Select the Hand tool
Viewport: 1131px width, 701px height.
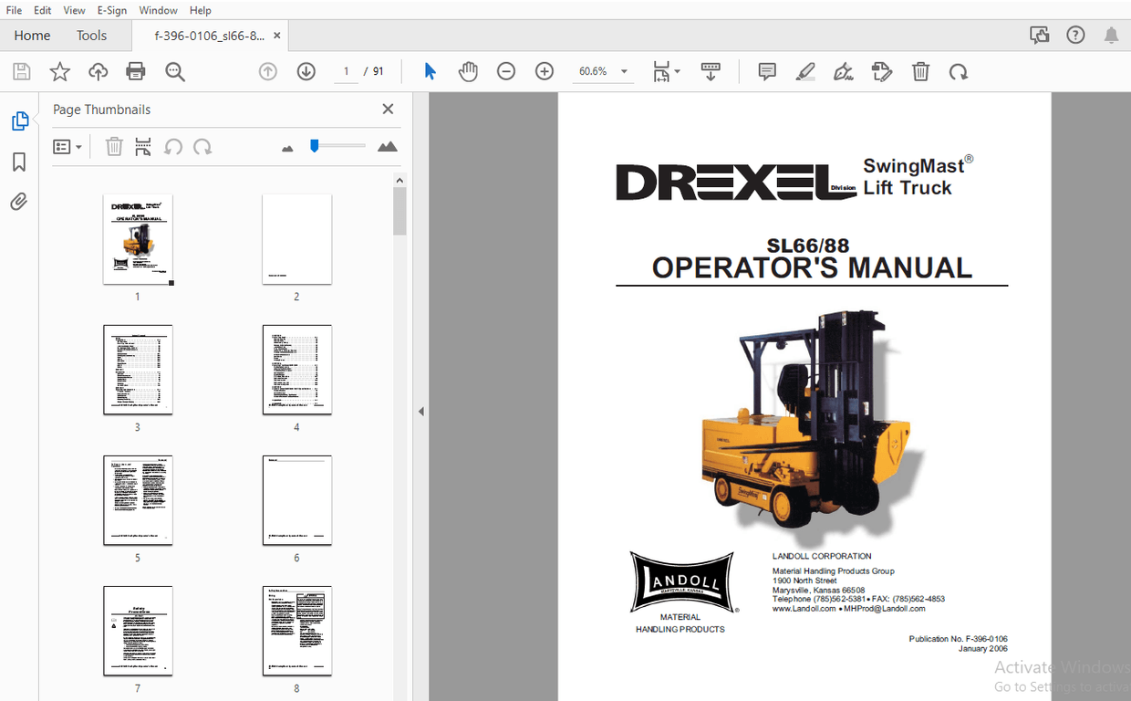tap(468, 71)
